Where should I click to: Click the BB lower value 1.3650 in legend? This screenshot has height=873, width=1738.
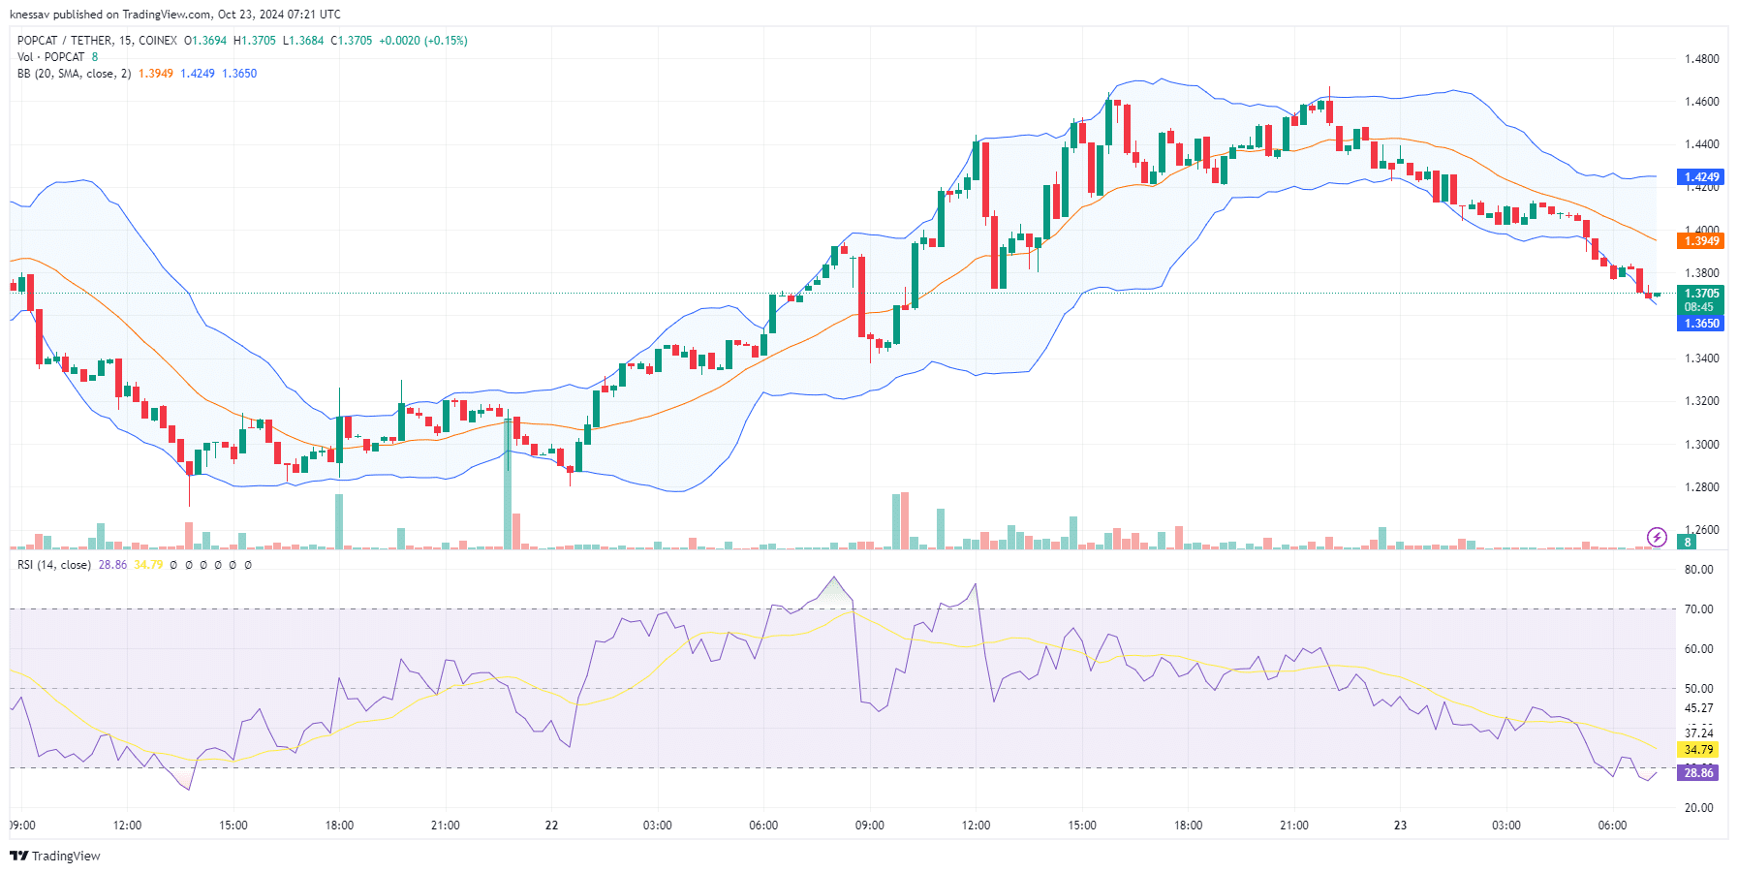pos(239,74)
